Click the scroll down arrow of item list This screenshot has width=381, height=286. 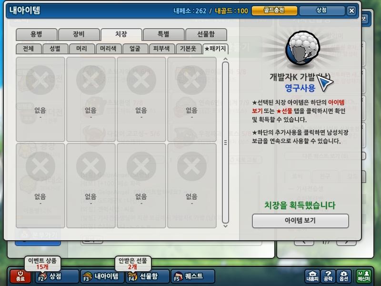tap(225, 226)
